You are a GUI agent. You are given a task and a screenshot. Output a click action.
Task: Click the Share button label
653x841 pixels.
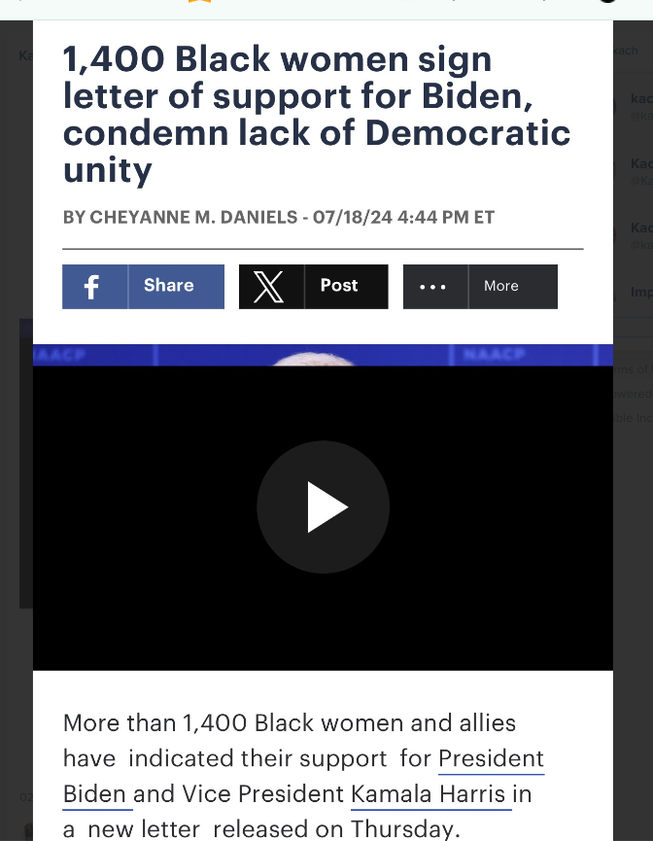(x=168, y=285)
